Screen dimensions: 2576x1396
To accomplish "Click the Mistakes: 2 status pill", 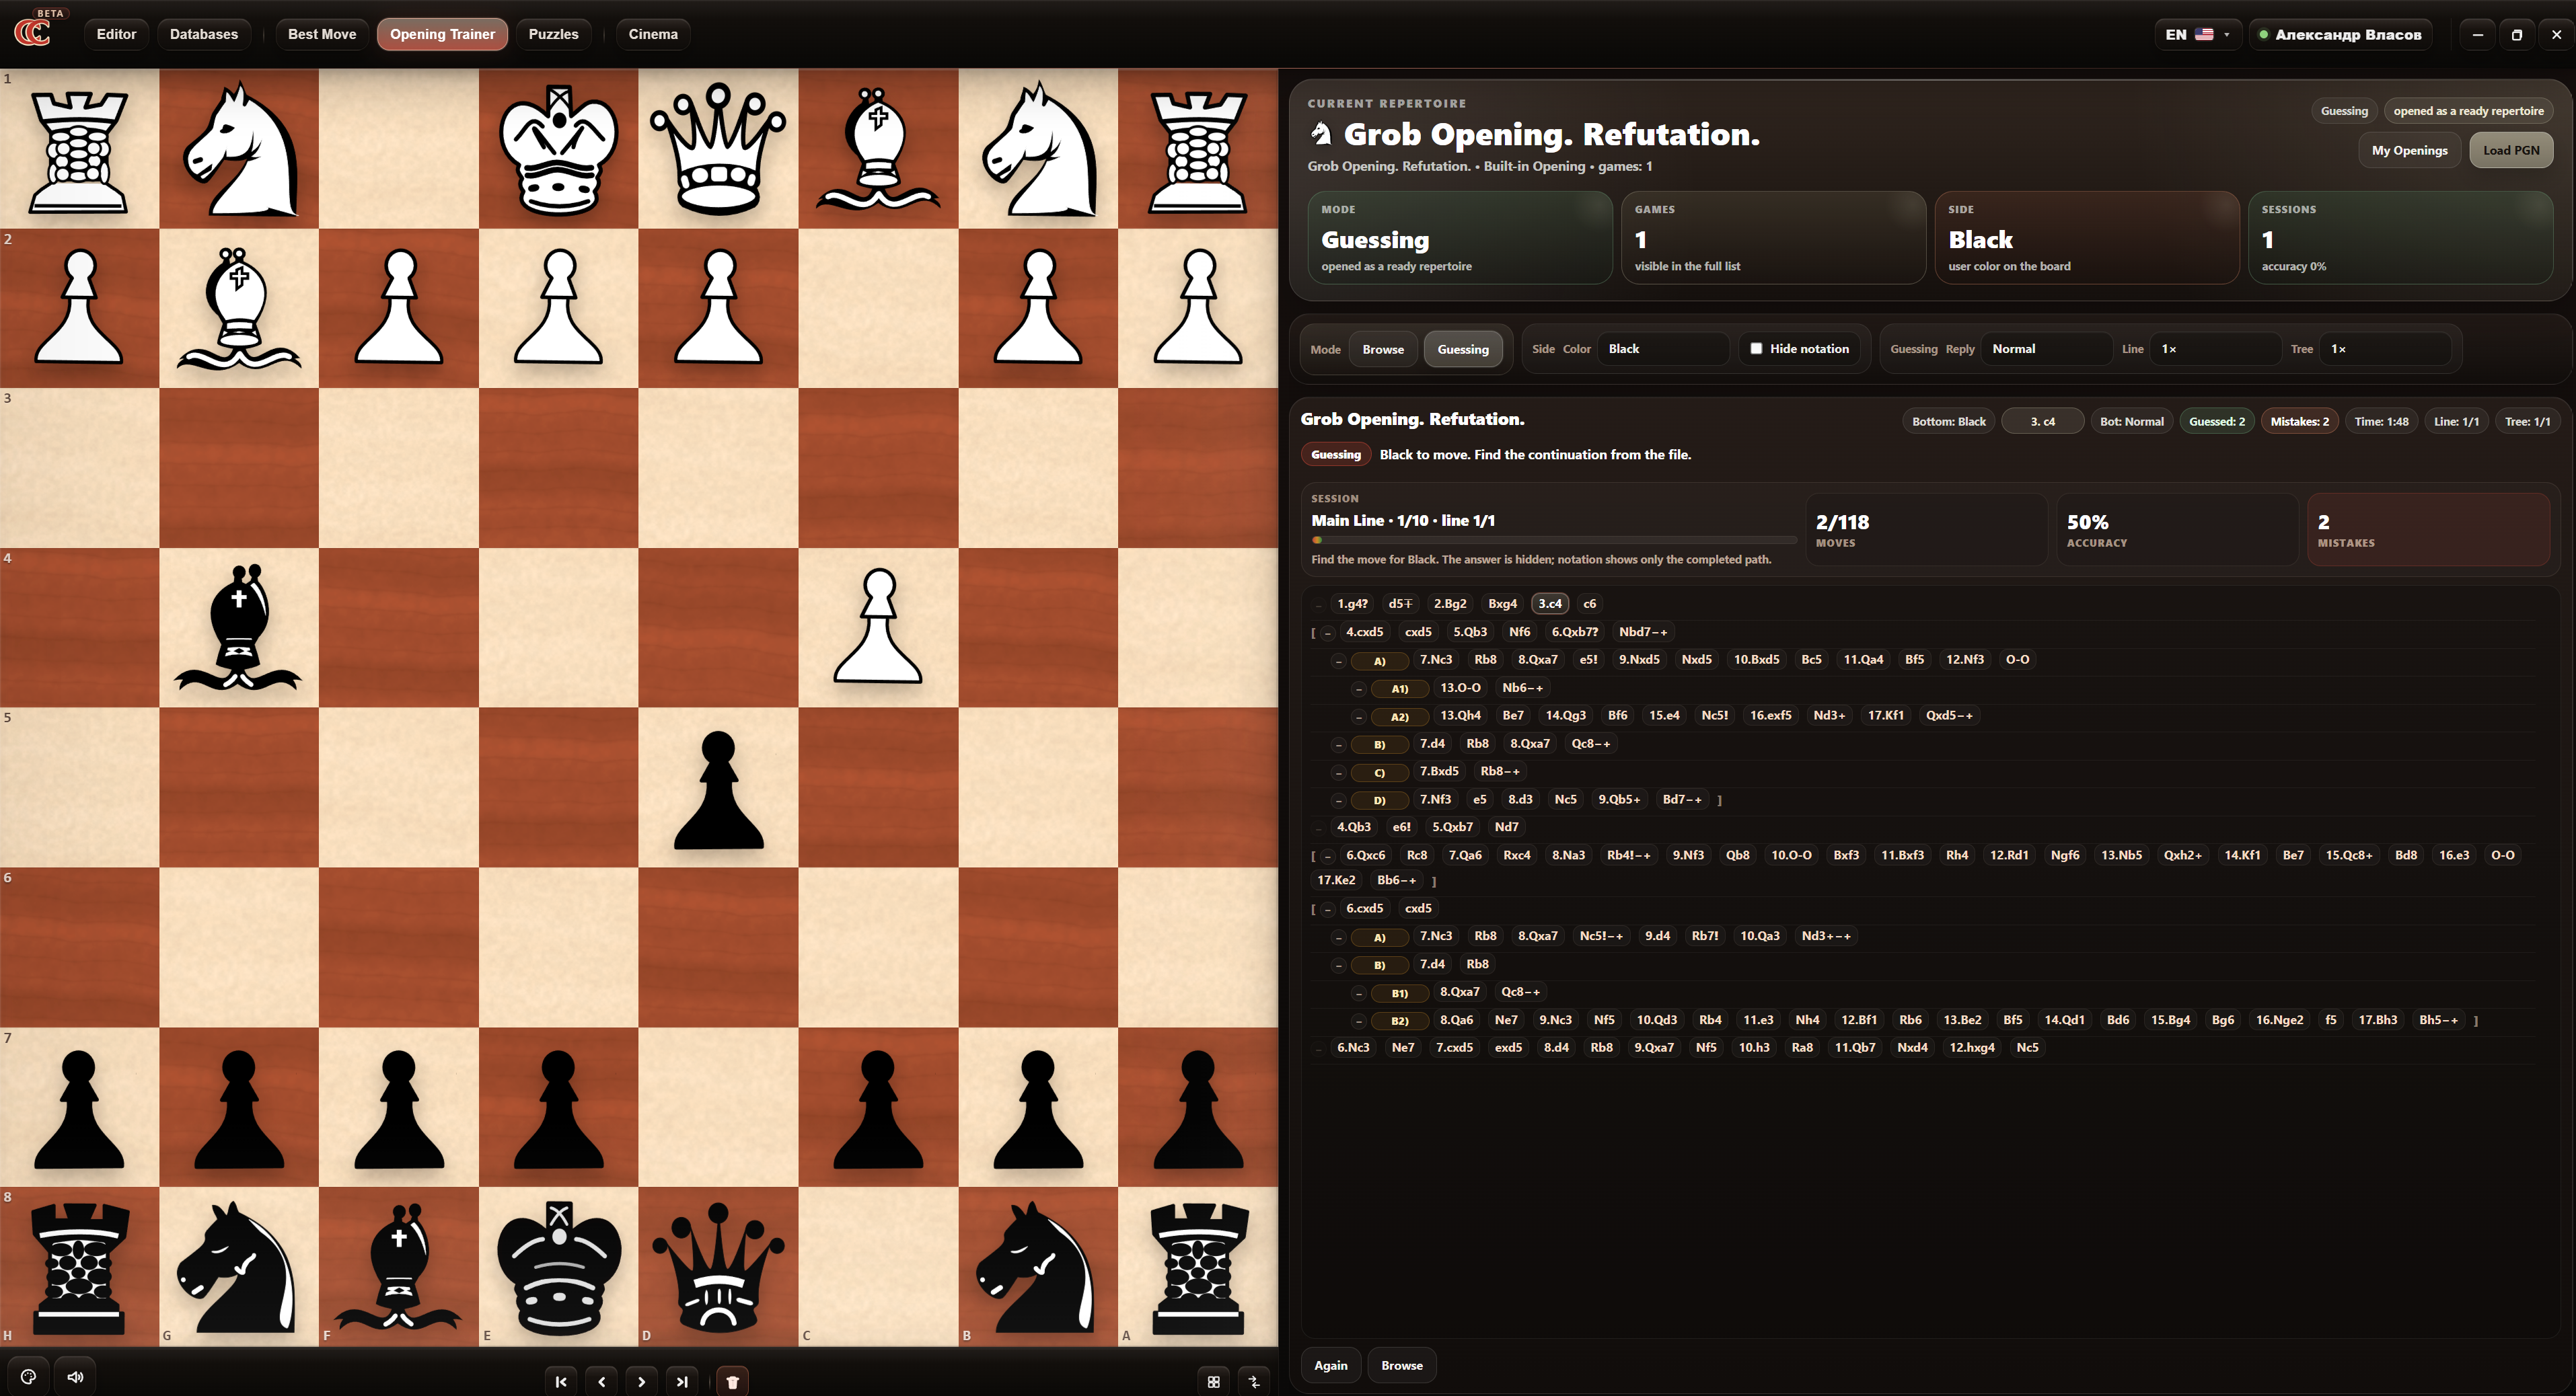I will coord(2299,422).
